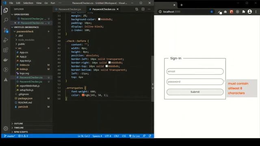This screenshot has width=260, height=146.
Task: Open the Extensions view
Action: click(6, 49)
